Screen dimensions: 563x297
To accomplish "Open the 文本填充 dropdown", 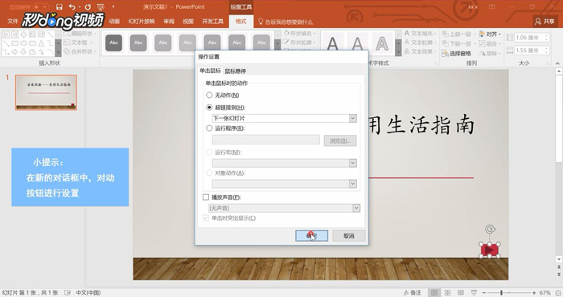I will pyautogui.click(x=421, y=34).
